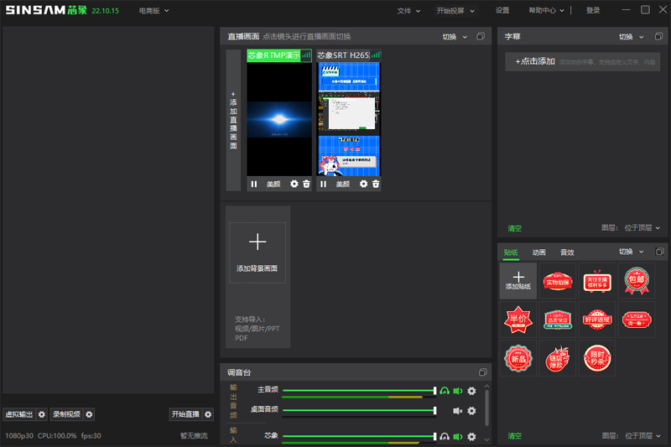Click the 主音频 volume slider handle
The width and height of the screenshot is (671, 447).
[434, 391]
